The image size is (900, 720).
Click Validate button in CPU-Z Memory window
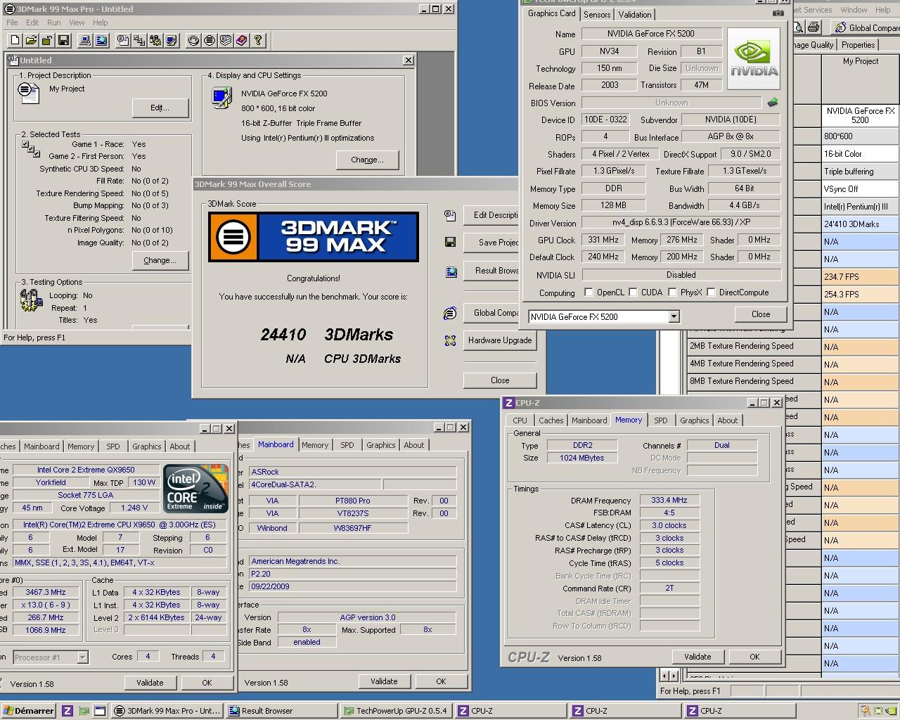(697, 657)
